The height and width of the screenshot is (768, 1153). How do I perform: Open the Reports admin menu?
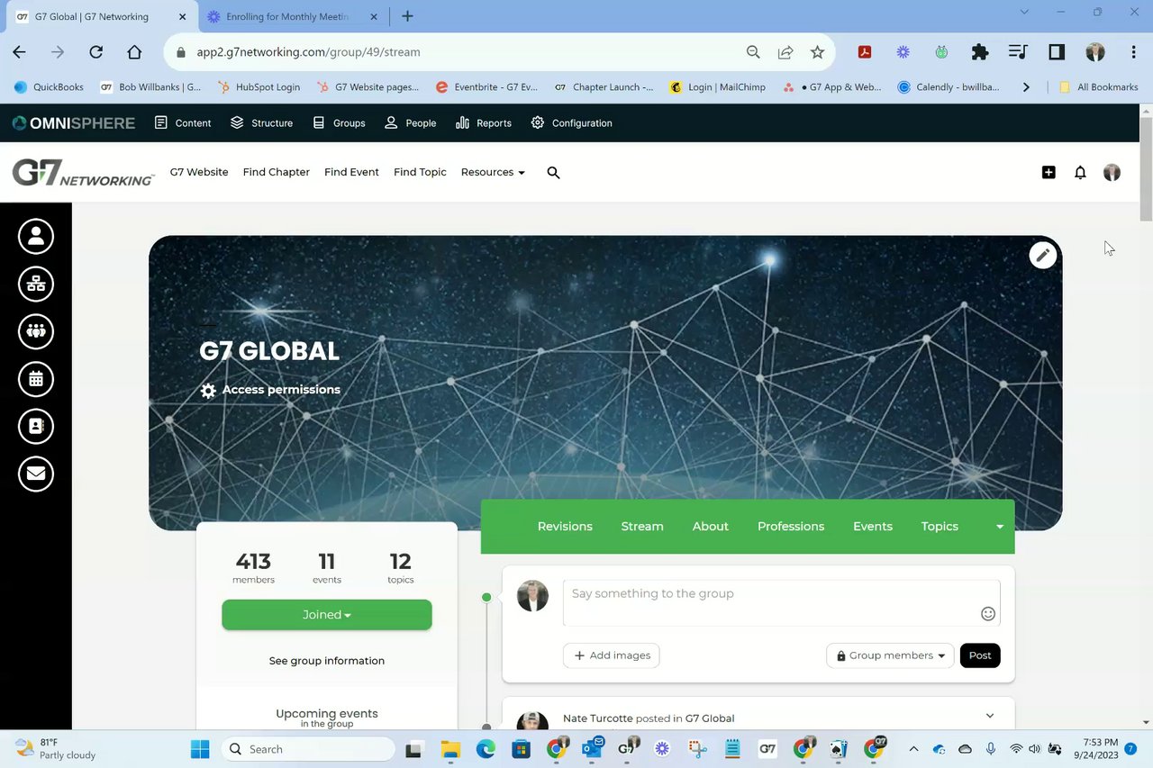tap(484, 122)
